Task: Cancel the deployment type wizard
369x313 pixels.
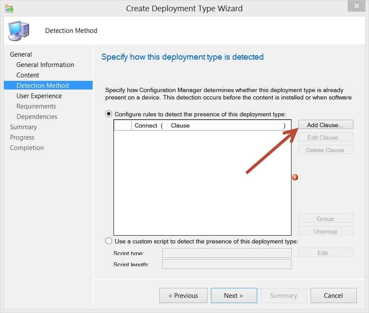Action: click(x=333, y=296)
